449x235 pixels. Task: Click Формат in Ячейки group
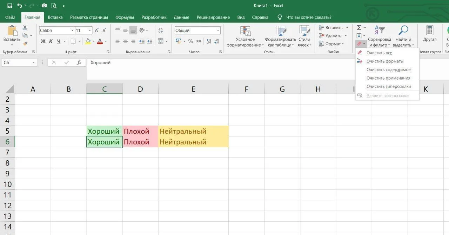[x=332, y=44]
